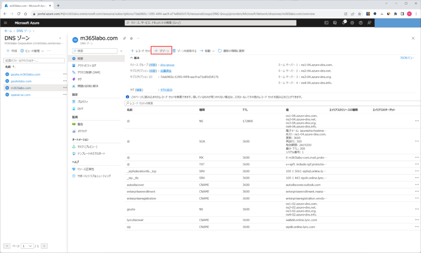
Task: Open portal settings gear icon
Action: 352,23
